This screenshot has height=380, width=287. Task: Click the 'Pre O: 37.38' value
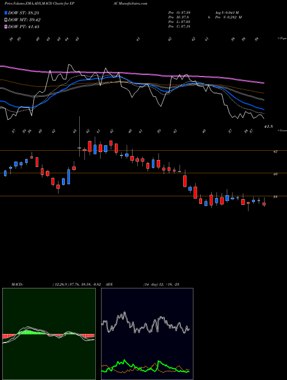point(180,12)
